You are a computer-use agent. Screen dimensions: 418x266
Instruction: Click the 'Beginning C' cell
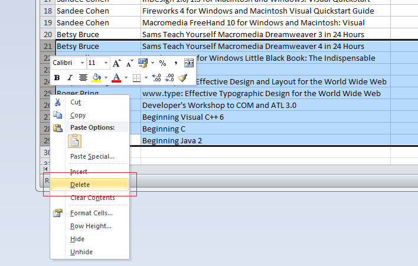[x=266, y=129]
